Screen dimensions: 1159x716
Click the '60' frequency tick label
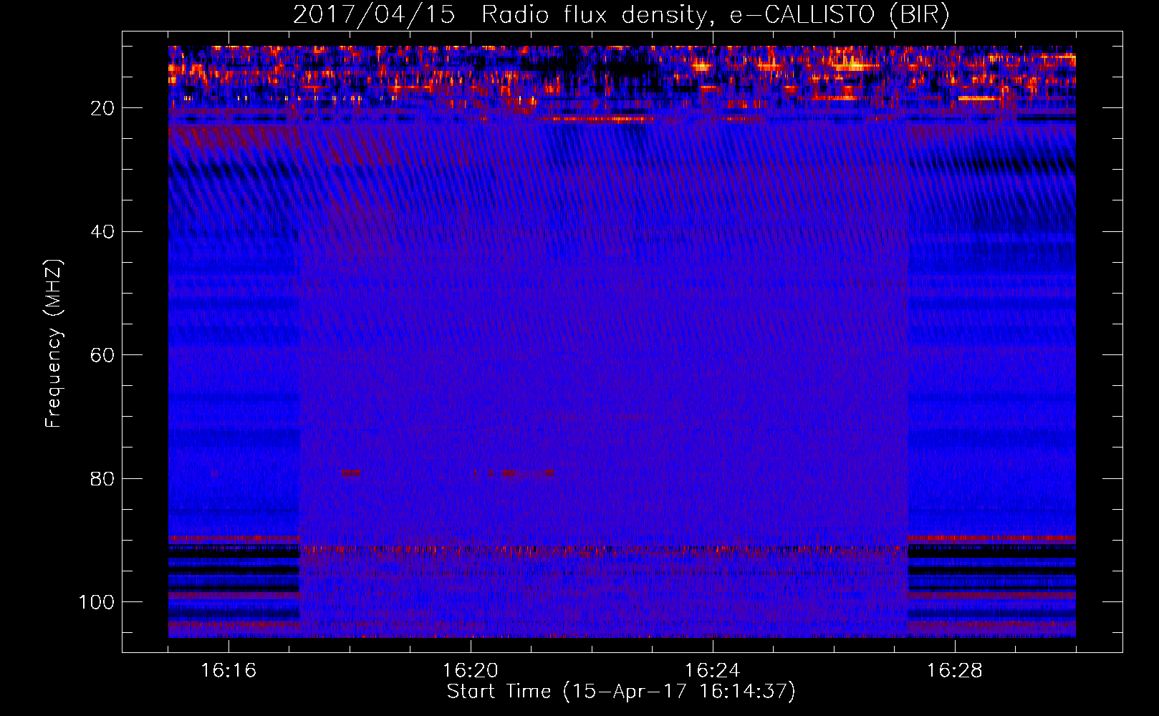103,355
